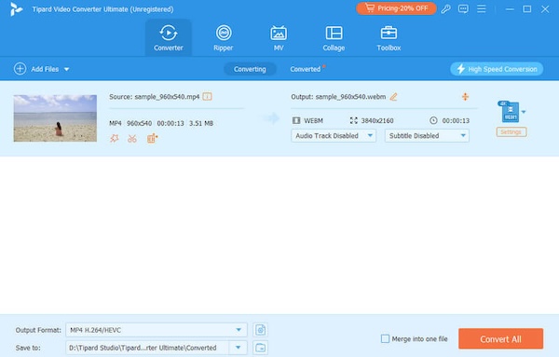The height and width of the screenshot is (357, 559).
Task: Click the Add Files button
Action: [x=36, y=69]
